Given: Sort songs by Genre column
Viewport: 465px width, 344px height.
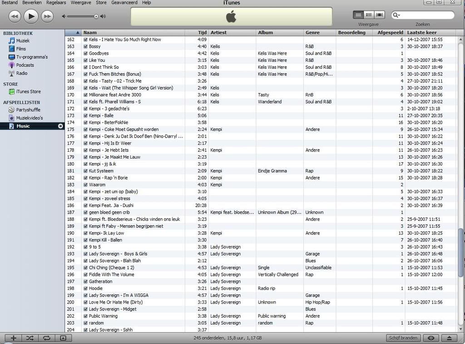Looking at the screenshot, I should pos(320,33).
